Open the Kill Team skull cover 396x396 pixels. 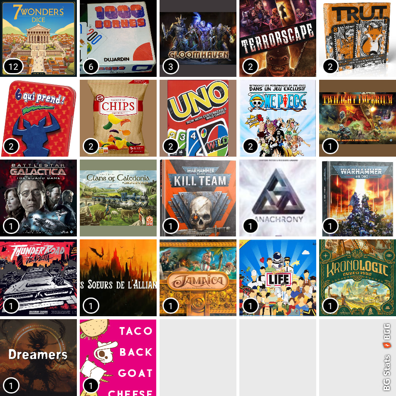[x=198, y=198]
